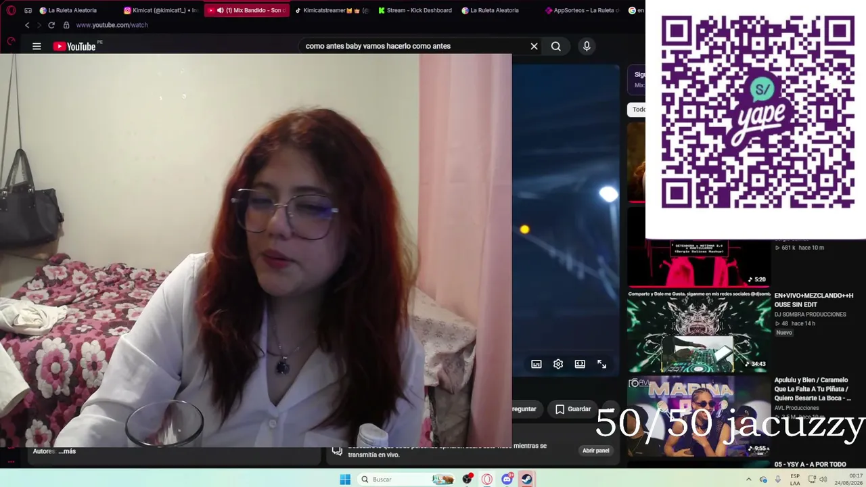The width and height of the screenshot is (866, 487).
Task: Start voice search with the microphone icon
Action: pyautogui.click(x=587, y=46)
